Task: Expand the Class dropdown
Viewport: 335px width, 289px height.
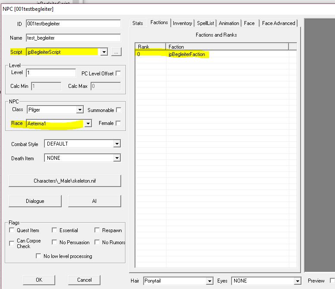Action: 79,110
